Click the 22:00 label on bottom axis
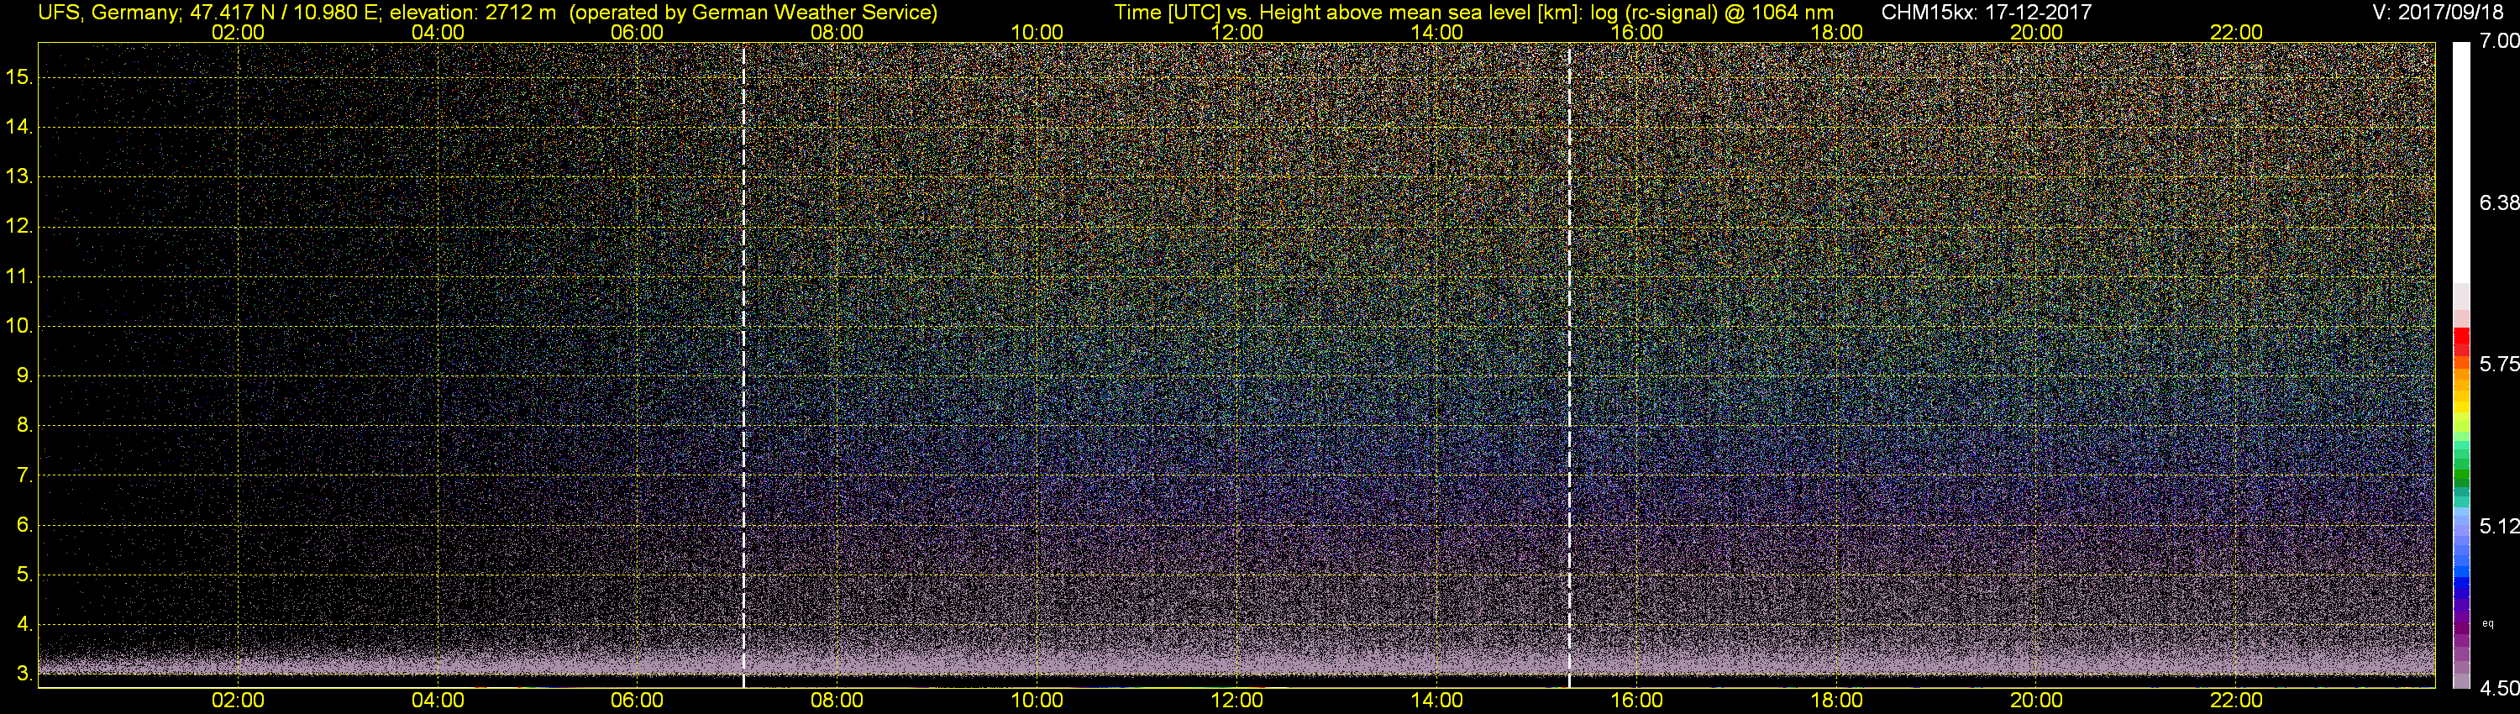Viewport: 2520px width, 714px height. 2236,701
